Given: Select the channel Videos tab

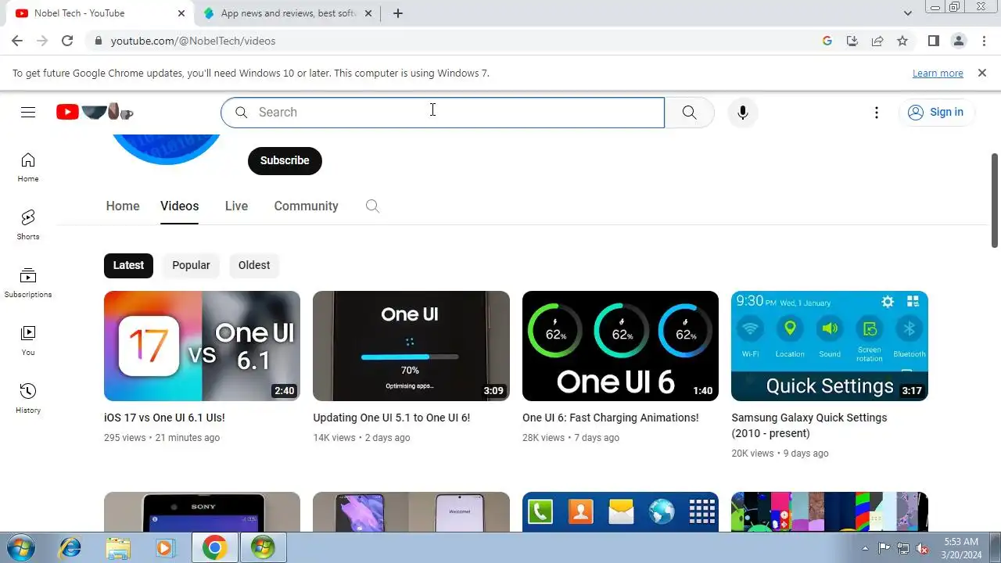Looking at the screenshot, I should pos(180,206).
